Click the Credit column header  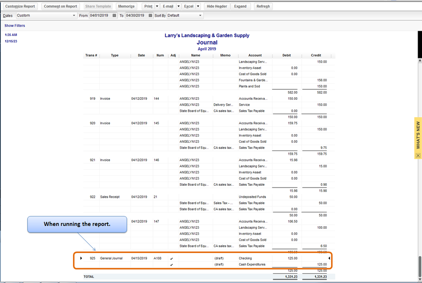[x=316, y=55]
